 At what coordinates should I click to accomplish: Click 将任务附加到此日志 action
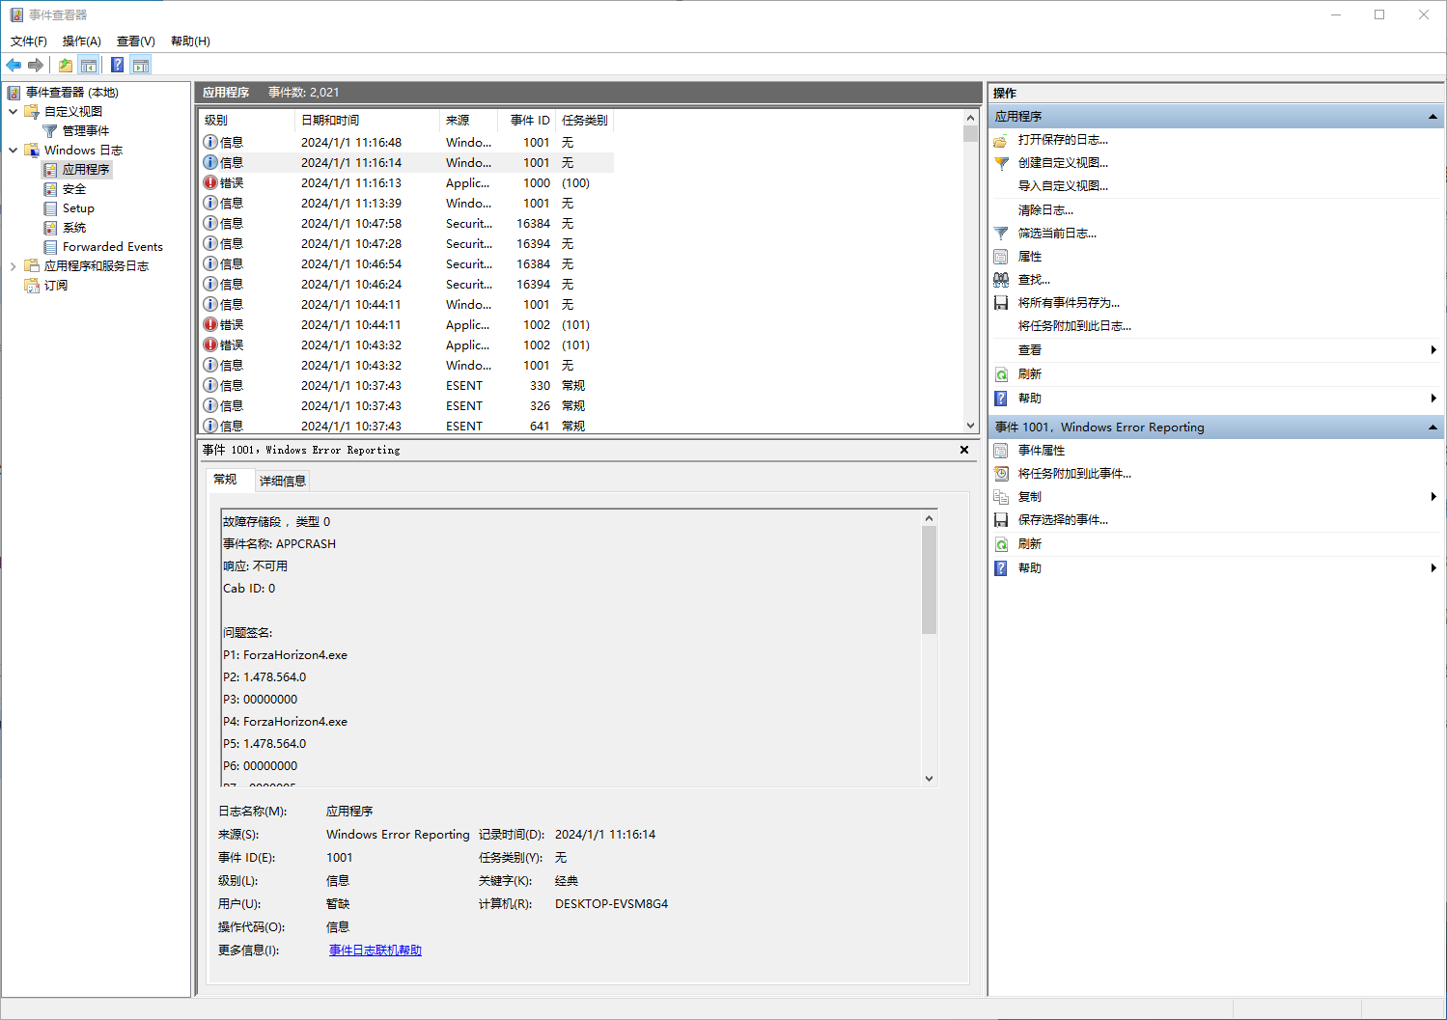tap(1074, 326)
